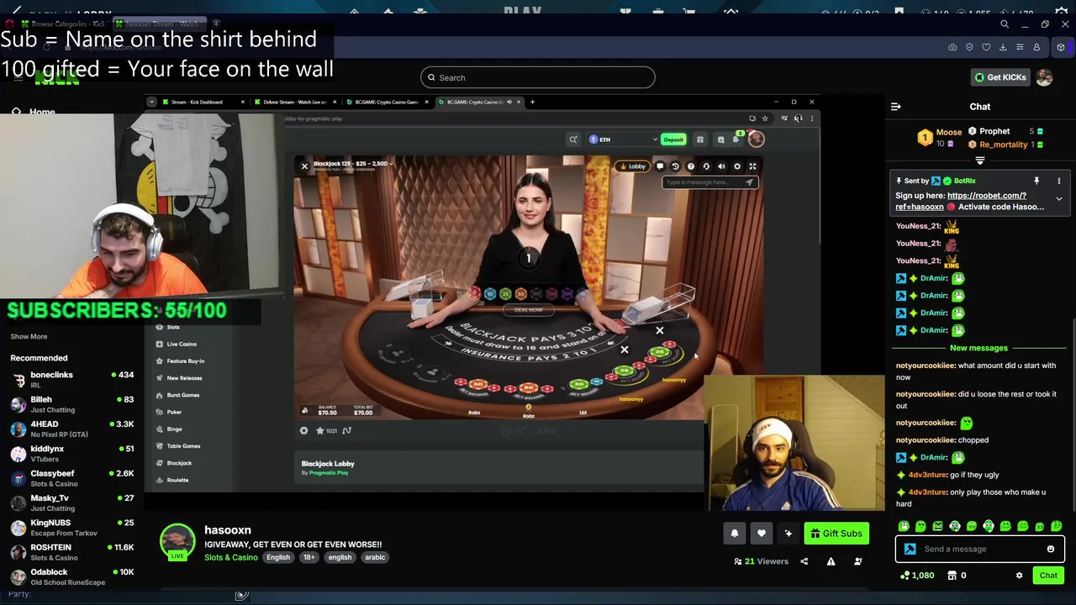The image size is (1076, 605).
Task: Click the Send a message chat input
Action: pos(980,549)
